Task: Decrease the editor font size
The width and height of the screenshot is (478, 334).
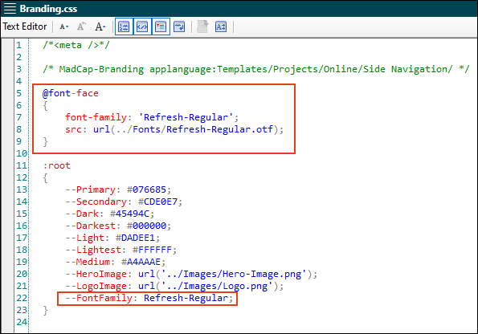Action: (63, 26)
